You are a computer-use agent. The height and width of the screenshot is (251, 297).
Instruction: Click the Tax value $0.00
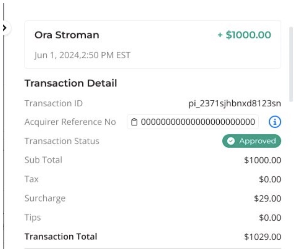[270, 180]
